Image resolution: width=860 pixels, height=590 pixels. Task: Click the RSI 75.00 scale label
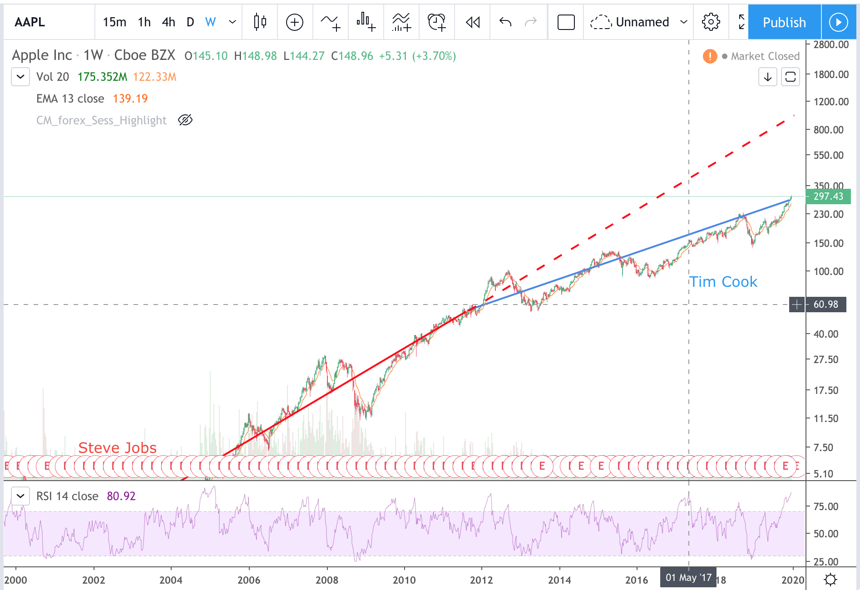pyautogui.click(x=825, y=506)
